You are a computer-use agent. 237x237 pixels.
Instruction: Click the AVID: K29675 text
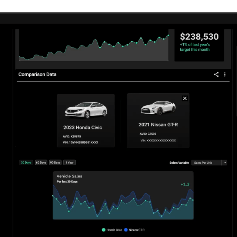(x=72, y=137)
